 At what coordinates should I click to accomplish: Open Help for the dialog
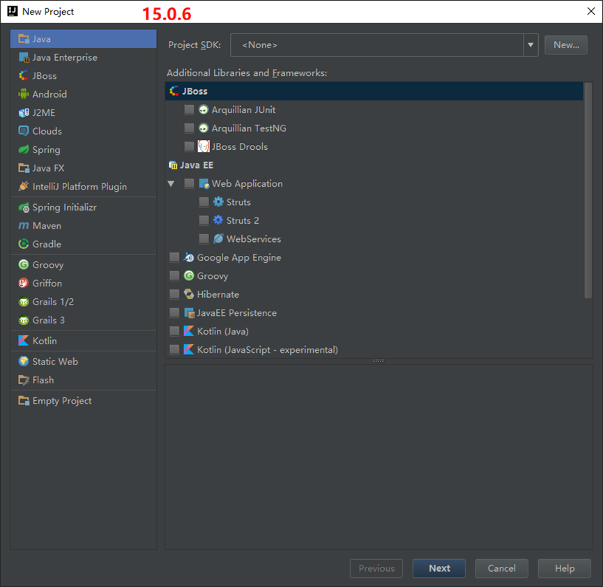click(565, 569)
